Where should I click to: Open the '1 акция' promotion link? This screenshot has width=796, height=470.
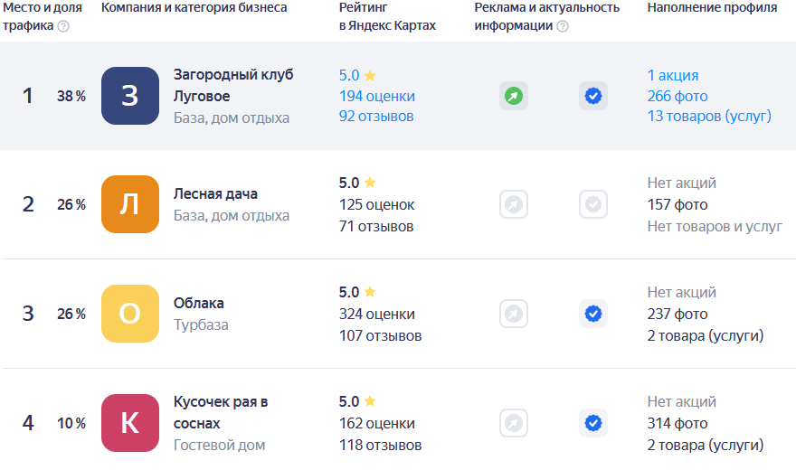pyautogui.click(x=673, y=75)
